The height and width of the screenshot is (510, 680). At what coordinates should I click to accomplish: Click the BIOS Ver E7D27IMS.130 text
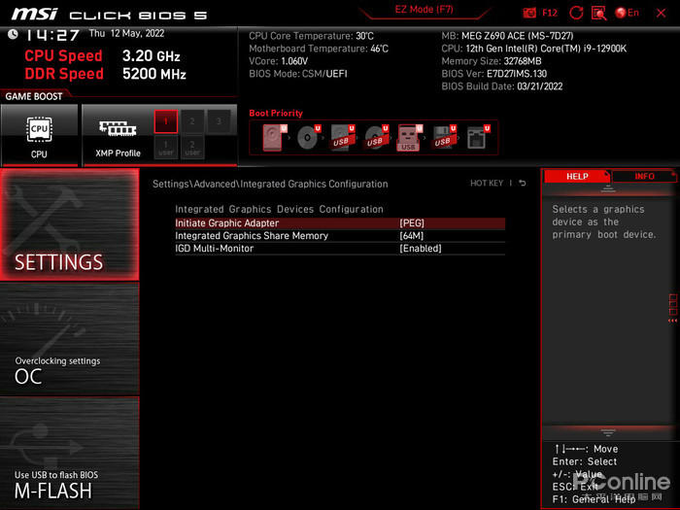click(x=493, y=74)
